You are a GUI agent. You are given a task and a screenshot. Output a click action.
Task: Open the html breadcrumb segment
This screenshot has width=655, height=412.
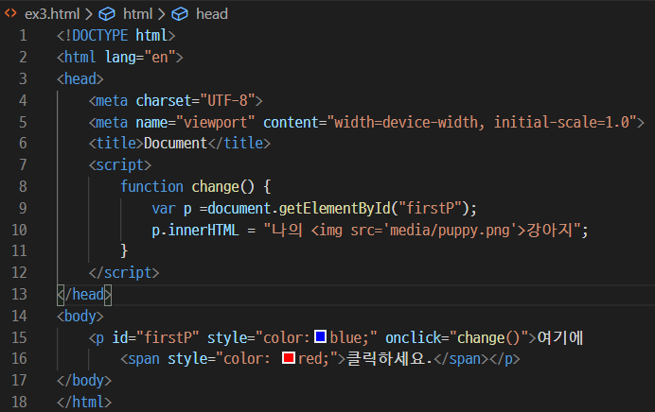[x=137, y=14]
